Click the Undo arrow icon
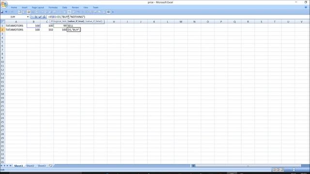 coord(6,12)
